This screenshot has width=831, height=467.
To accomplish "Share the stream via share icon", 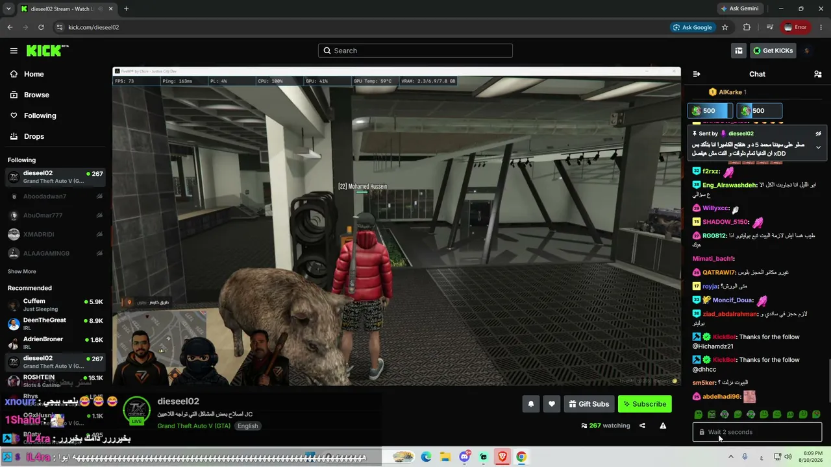I will click(642, 425).
